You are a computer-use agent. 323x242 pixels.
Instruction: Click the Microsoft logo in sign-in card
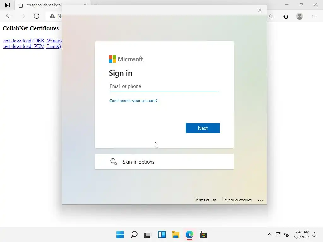[x=126, y=59]
